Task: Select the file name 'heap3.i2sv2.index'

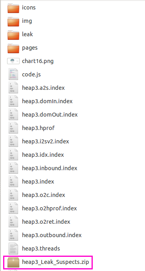Action: [x=46, y=142]
